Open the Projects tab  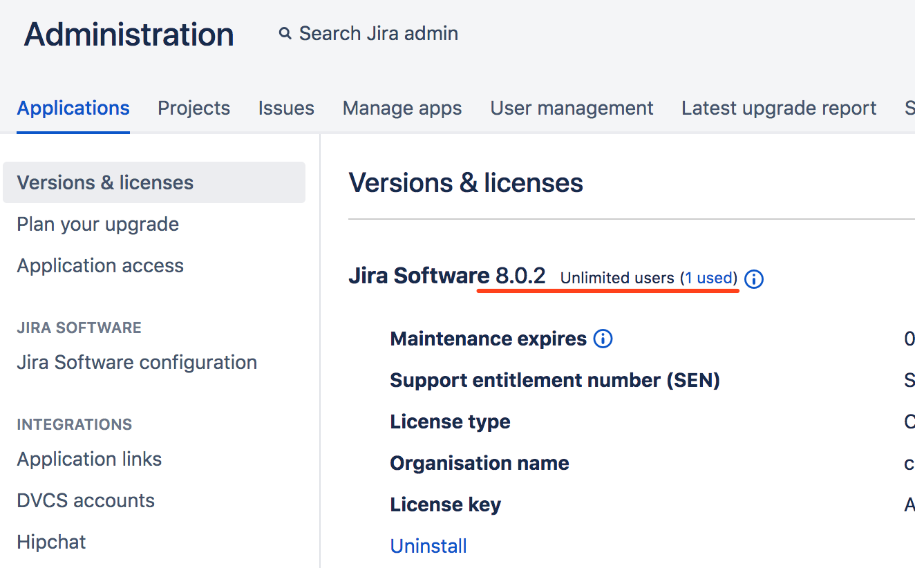[194, 108]
